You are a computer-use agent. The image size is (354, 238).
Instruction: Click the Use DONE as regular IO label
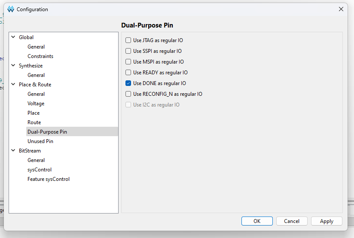pos(160,83)
